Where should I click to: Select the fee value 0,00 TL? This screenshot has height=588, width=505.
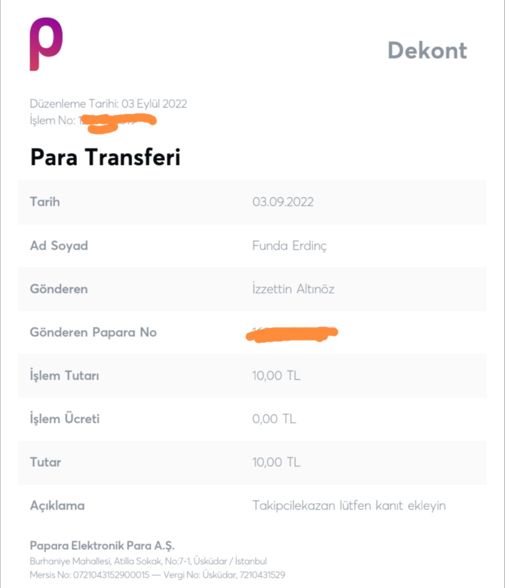click(x=274, y=419)
